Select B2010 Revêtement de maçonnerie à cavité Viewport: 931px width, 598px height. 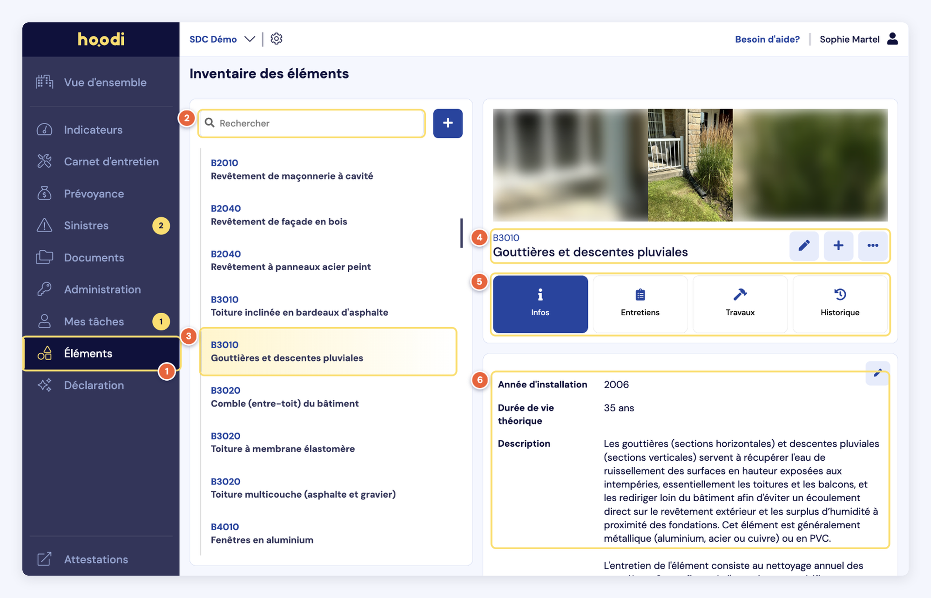click(x=329, y=170)
